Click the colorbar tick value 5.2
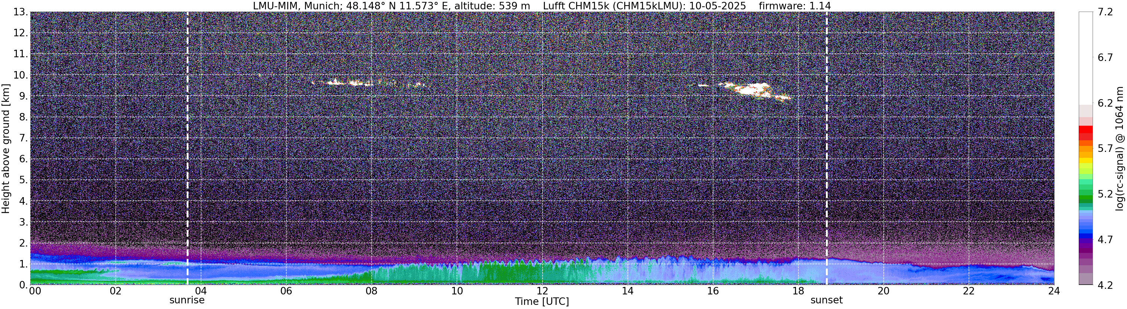The height and width of the screenshot is (309, 1127). click(1105, 194)
